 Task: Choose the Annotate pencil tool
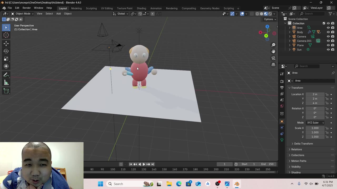[x=6, y=75]
